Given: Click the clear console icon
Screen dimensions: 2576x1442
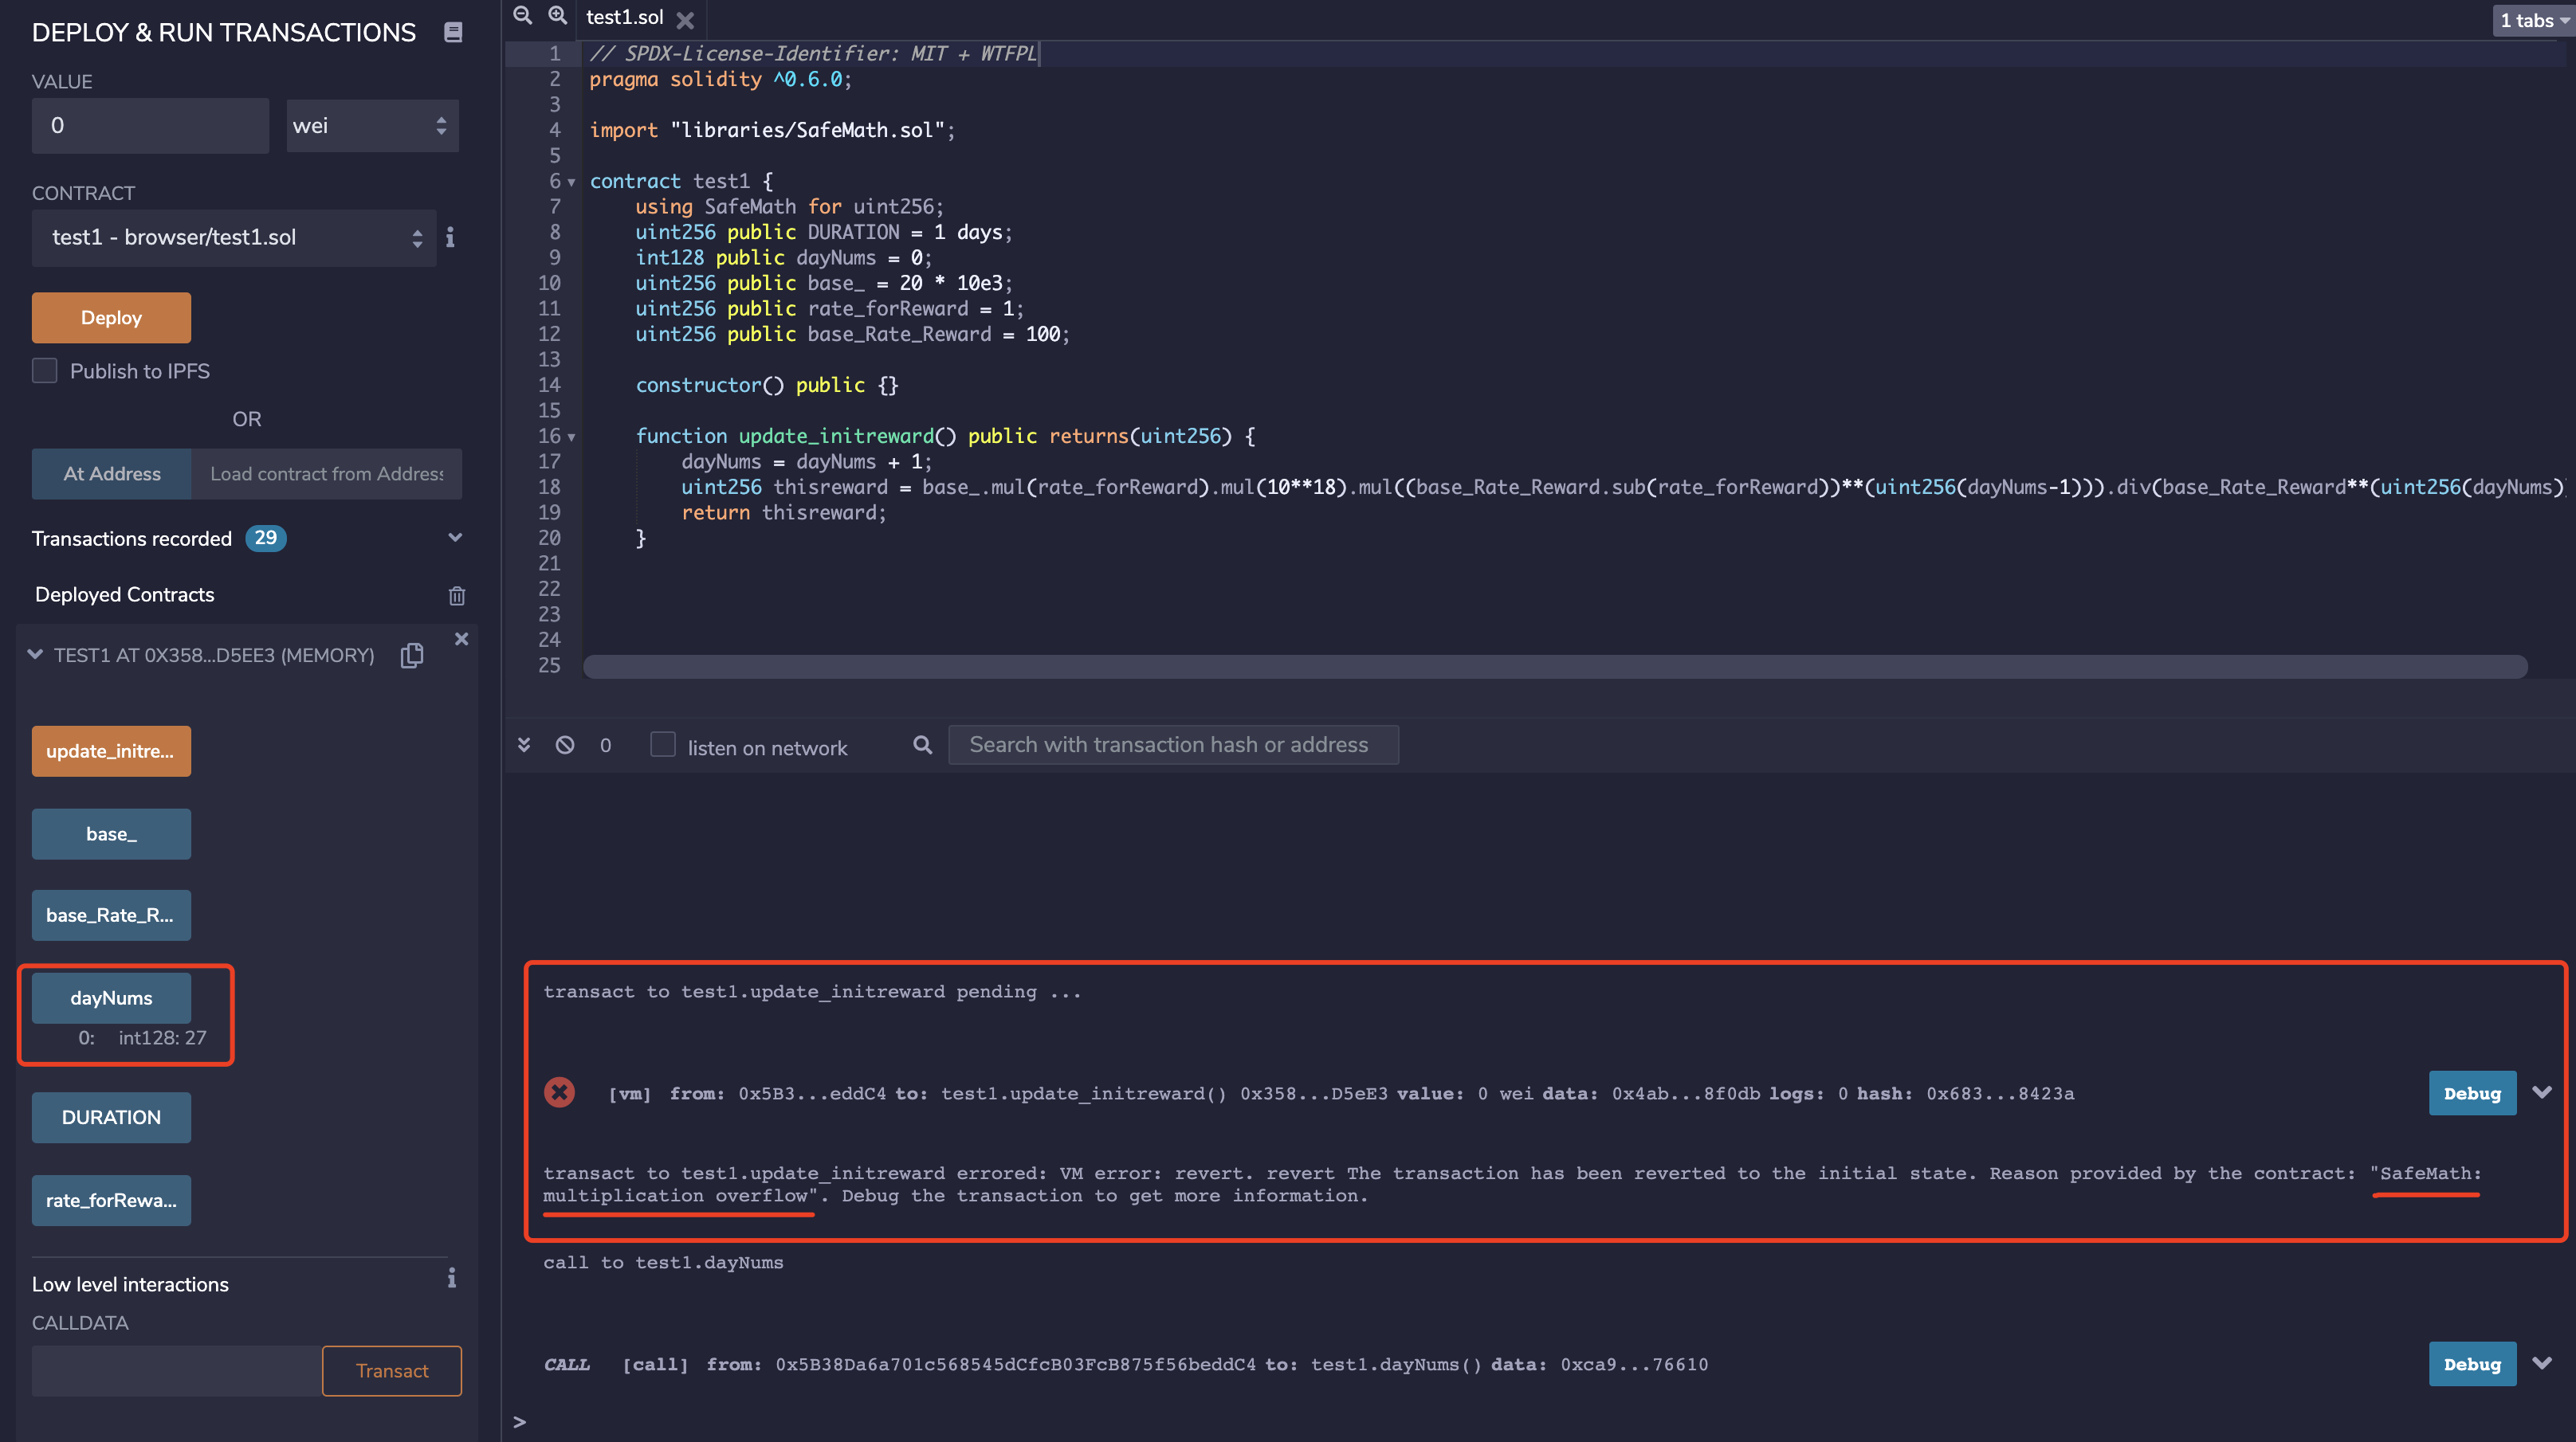Looking at the screenshot, I should (565, 746).
